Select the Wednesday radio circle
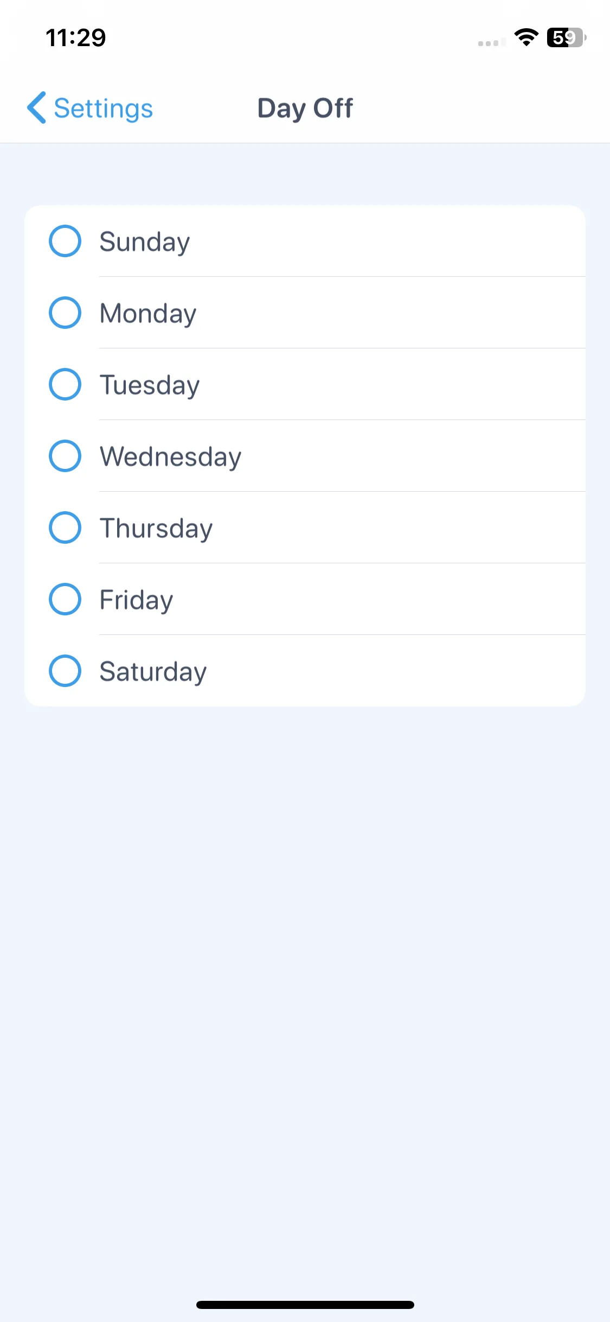This screenshot has height=1322, width=610. (65, 456)
